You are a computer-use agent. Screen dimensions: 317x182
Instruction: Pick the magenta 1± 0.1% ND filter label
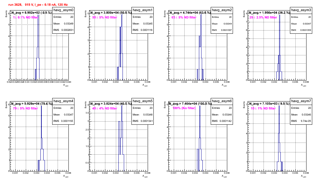coord(25,17)
